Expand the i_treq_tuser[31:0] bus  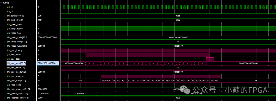pyautogui.click(x=5, y=72)
